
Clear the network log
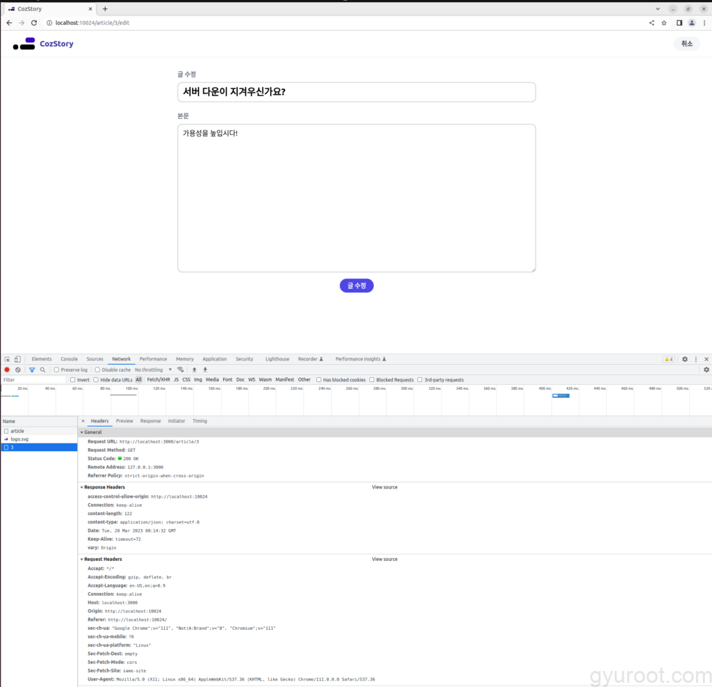tap(18, 370)
